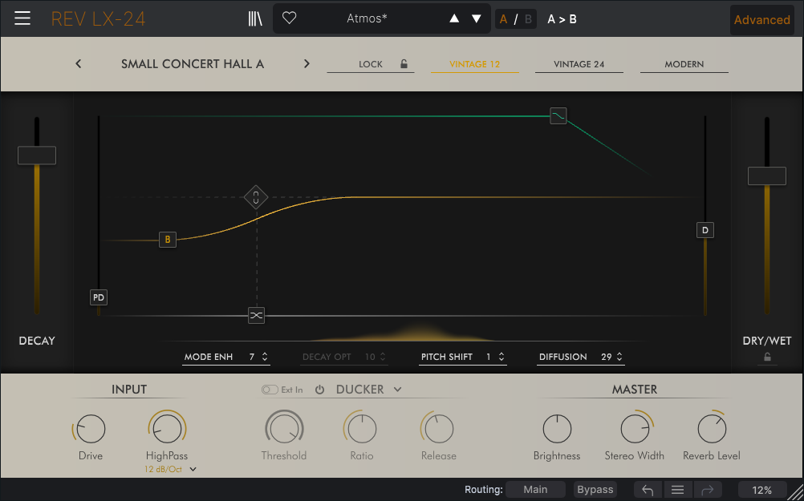Click the Advanced button
Image resolution: width=804 pixels, height=501 pixels.
pos(761,20)
